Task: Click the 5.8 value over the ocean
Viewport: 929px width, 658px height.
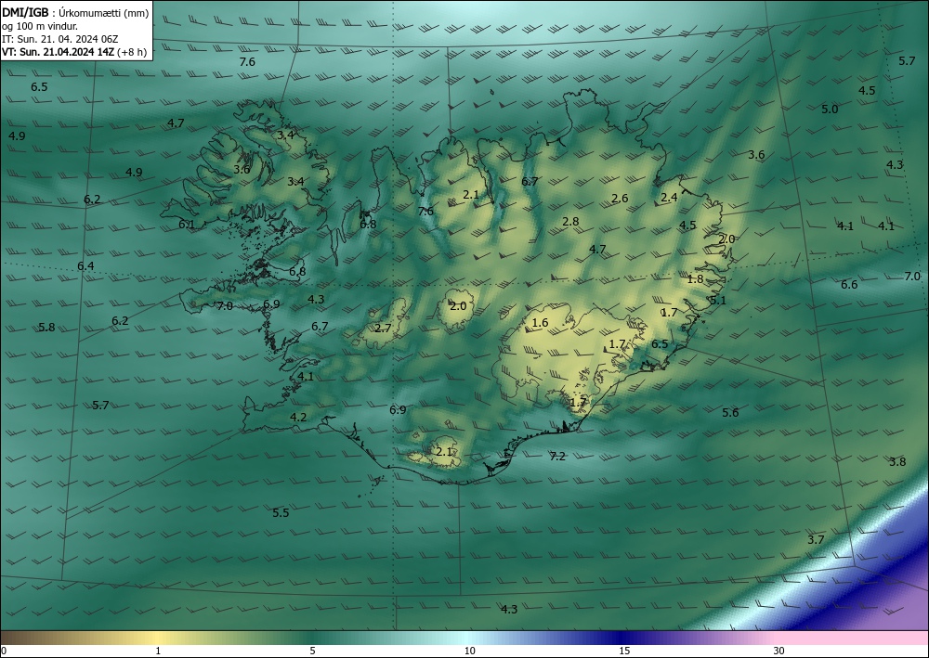Action: [46, 328]
